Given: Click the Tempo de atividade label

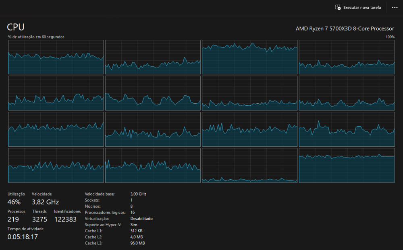Looking at the screenshot, I should 25,229.
